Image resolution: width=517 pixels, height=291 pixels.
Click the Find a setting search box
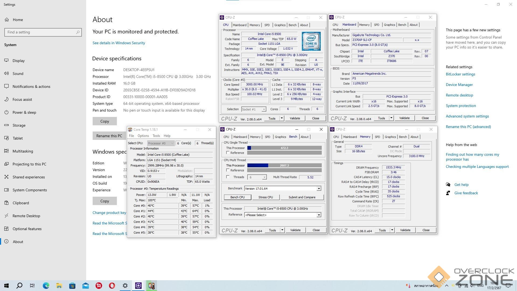click(40, 32)
